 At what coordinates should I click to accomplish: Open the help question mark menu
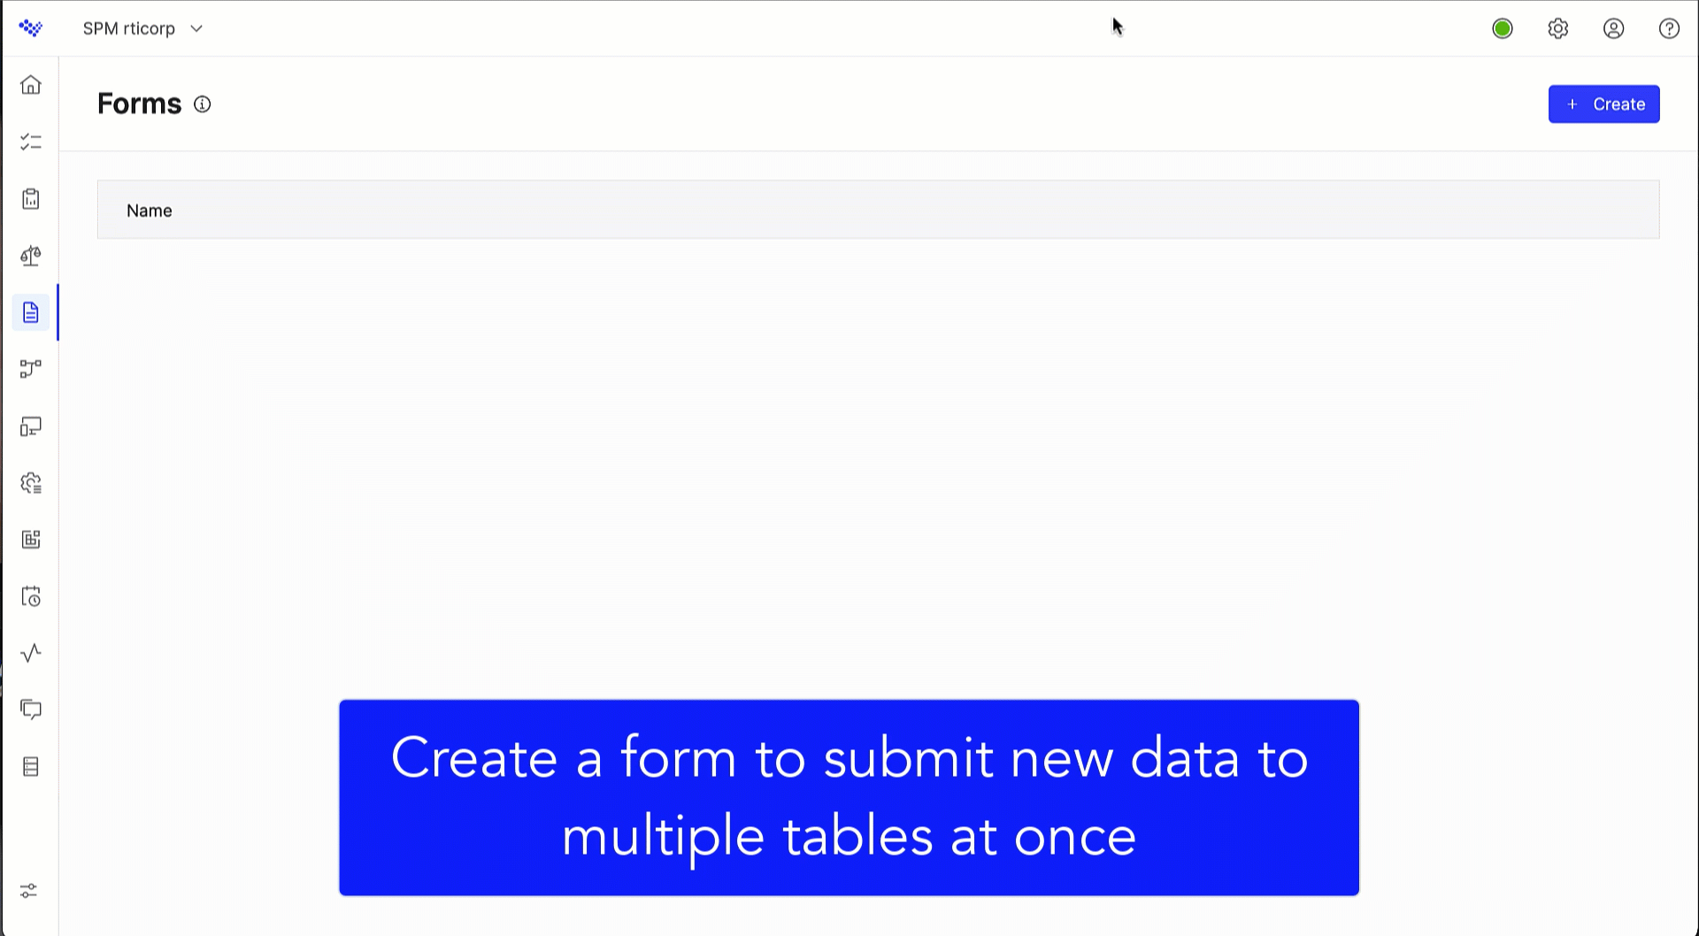[1669, 28]
